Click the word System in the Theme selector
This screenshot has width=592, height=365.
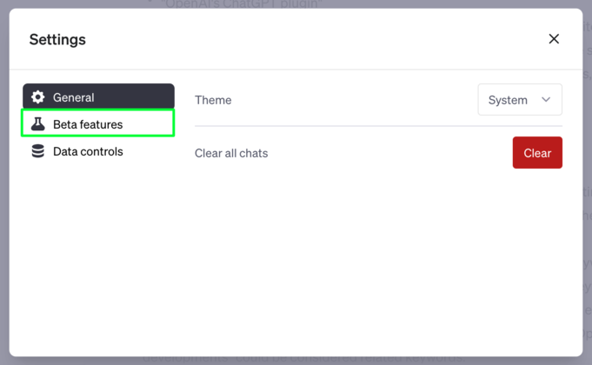click(x=508, y=100)
